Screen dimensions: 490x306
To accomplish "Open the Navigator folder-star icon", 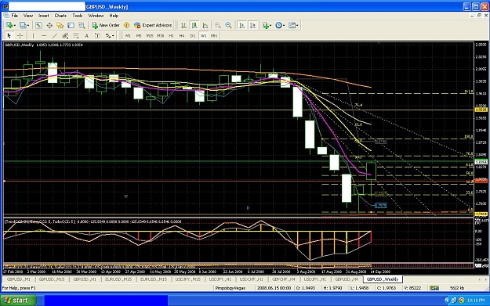I will [60, 25].
